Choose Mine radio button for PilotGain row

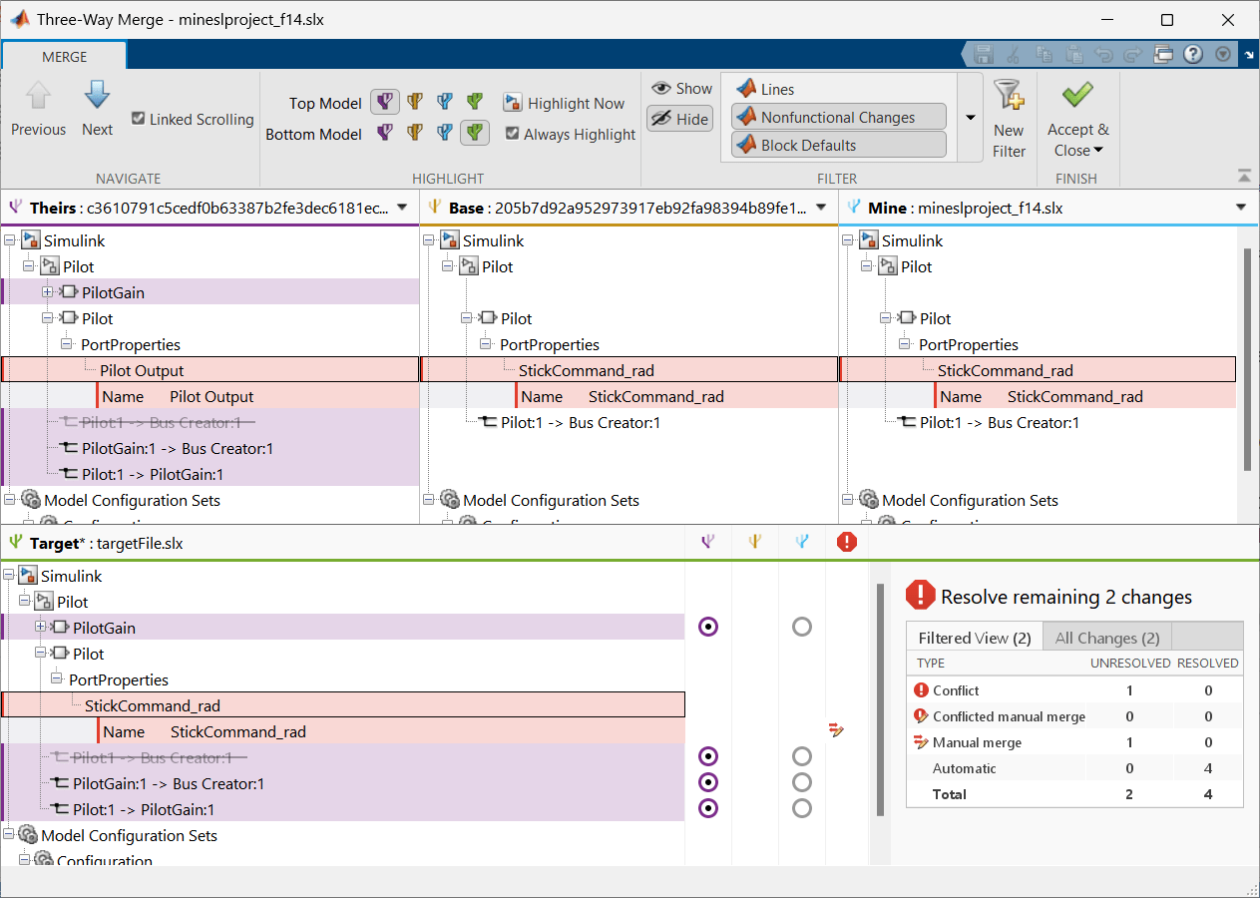pos(801,627)
